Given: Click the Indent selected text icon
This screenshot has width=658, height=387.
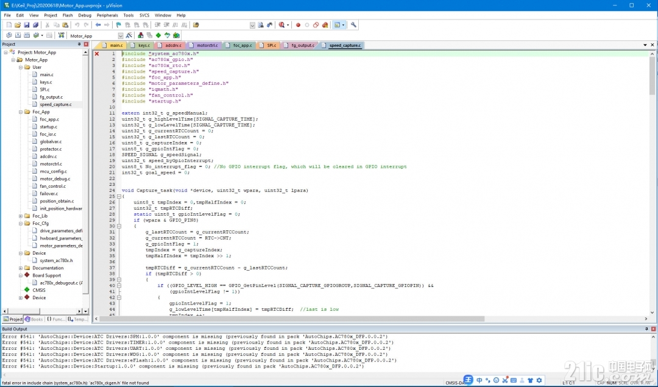Looking at the screenshot, I should coord(157,25).
